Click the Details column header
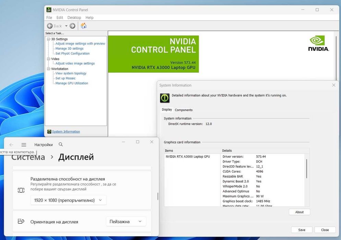341x240 pixels. point(265,151)
